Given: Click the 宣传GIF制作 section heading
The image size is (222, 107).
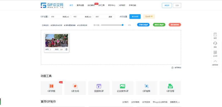Looking at the screenshot, I should 48,101.
